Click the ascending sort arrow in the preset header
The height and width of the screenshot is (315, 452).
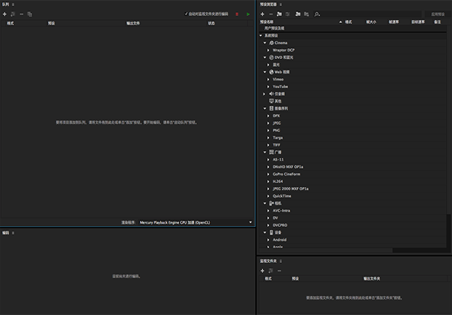point(340,22)
